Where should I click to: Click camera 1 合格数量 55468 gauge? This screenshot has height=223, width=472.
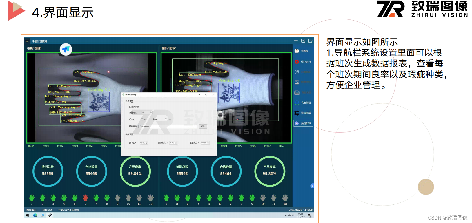tap(91, 171)
